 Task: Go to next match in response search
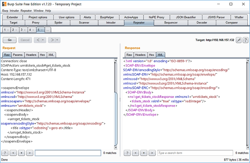tap(152, 153)
